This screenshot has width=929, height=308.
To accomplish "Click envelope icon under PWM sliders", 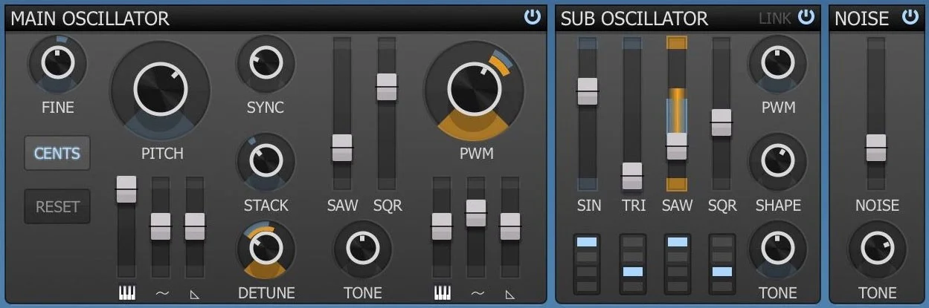I will click(510, 295).
